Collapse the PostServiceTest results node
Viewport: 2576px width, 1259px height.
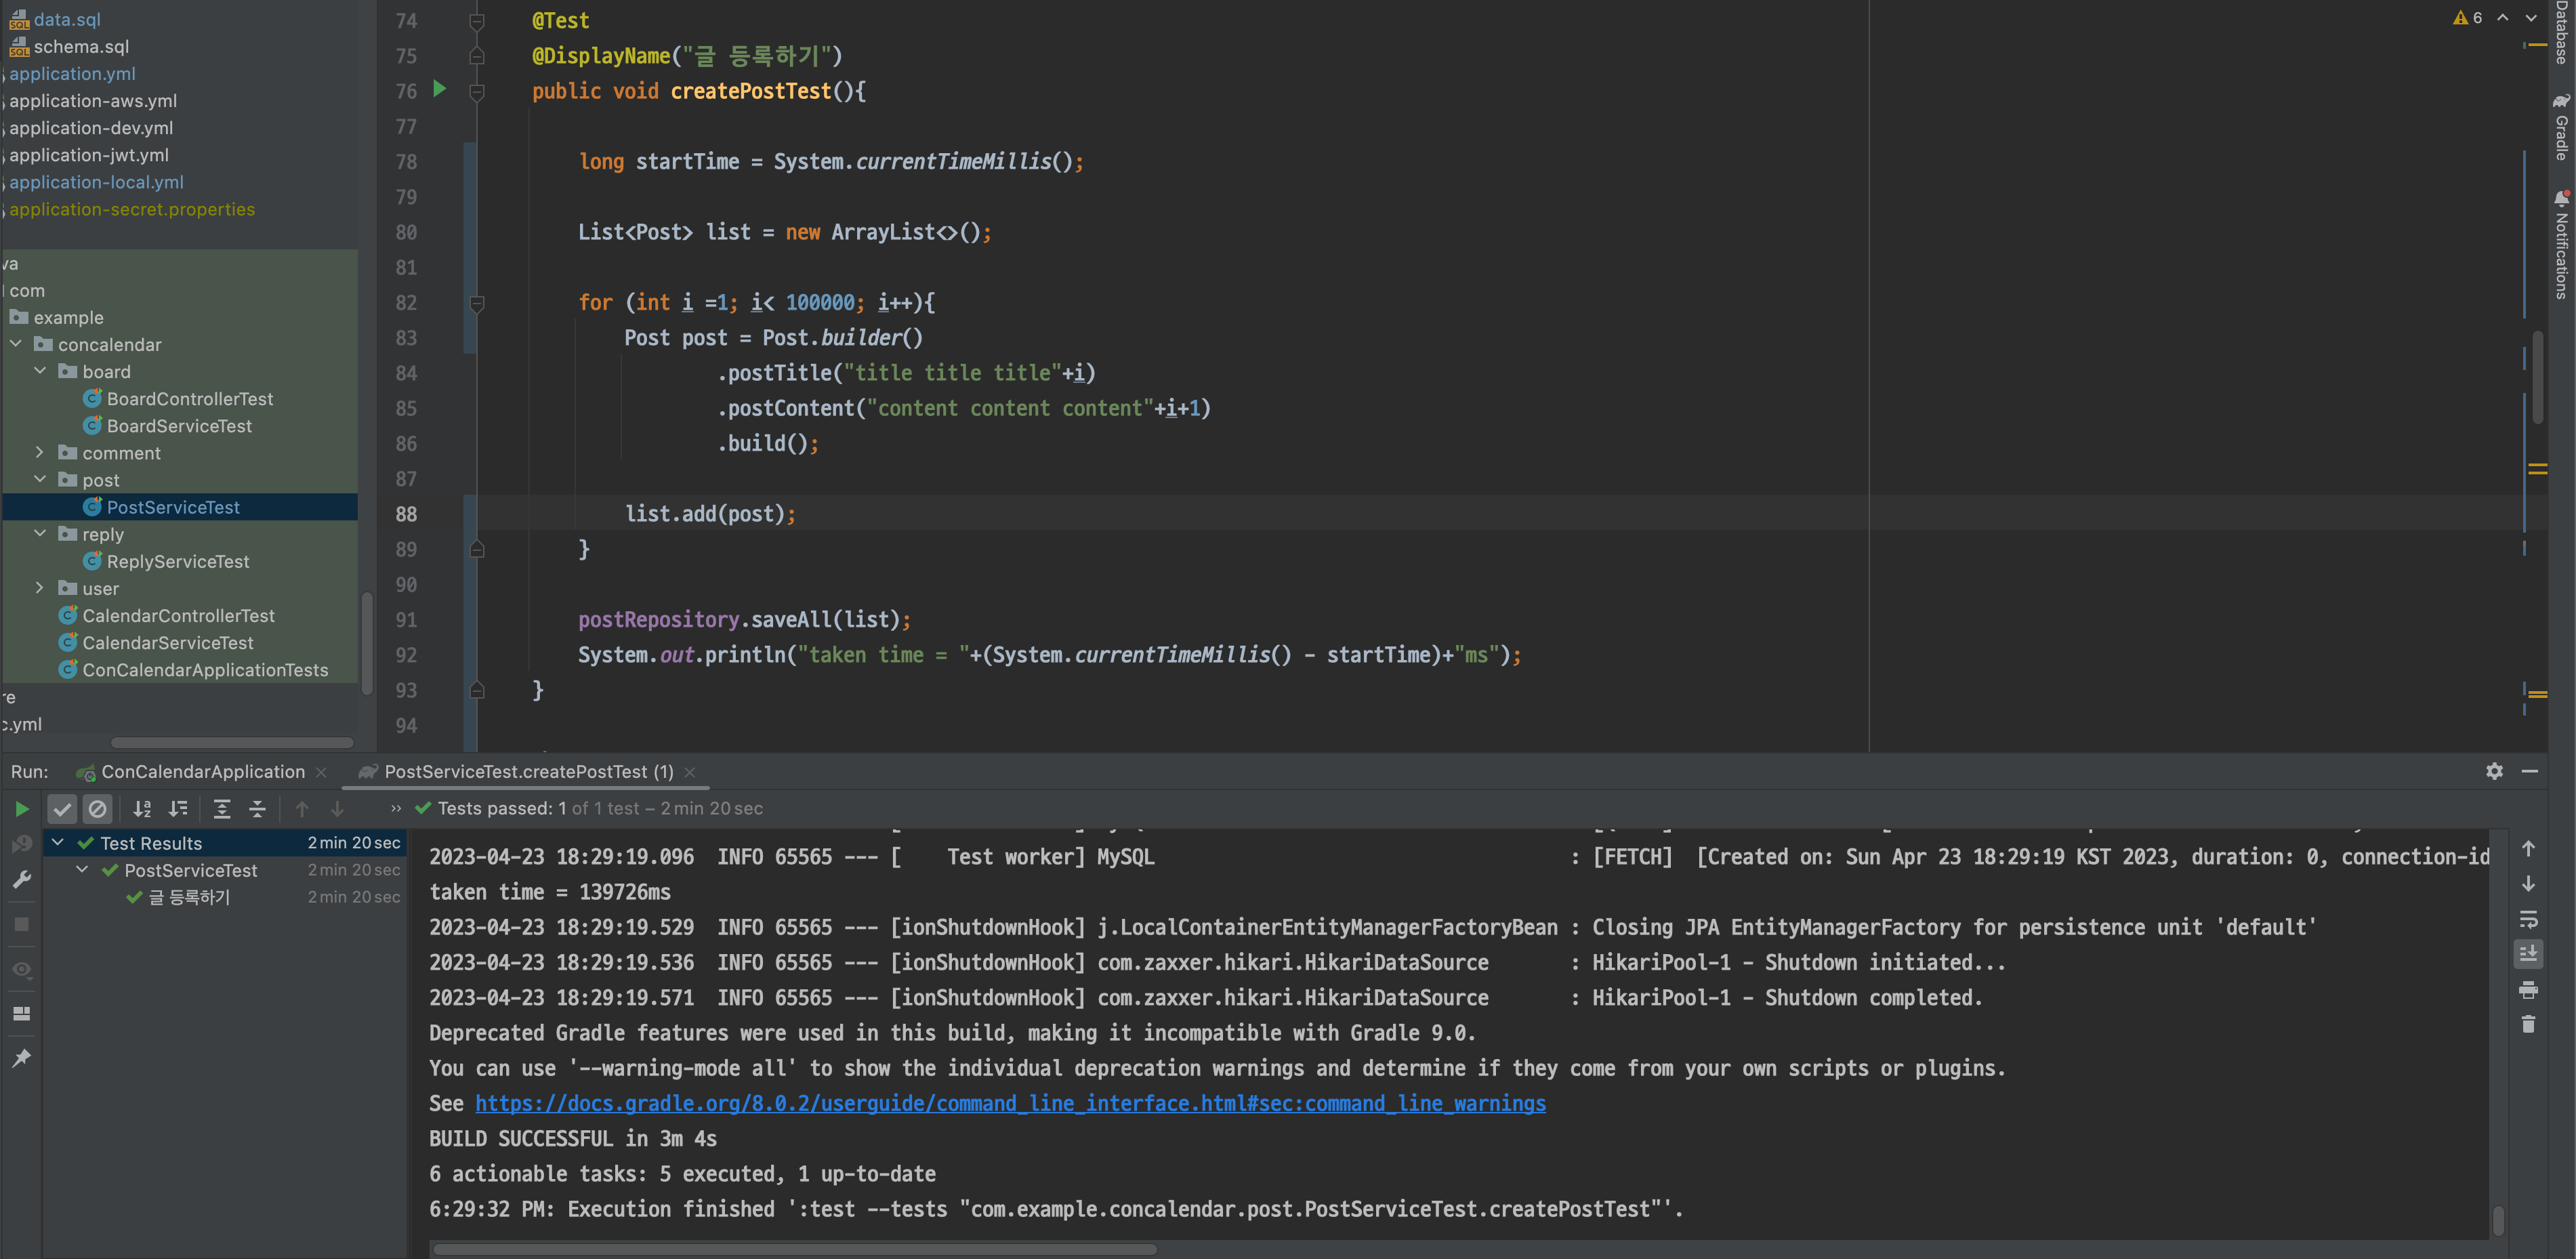[x=82, y=870]
